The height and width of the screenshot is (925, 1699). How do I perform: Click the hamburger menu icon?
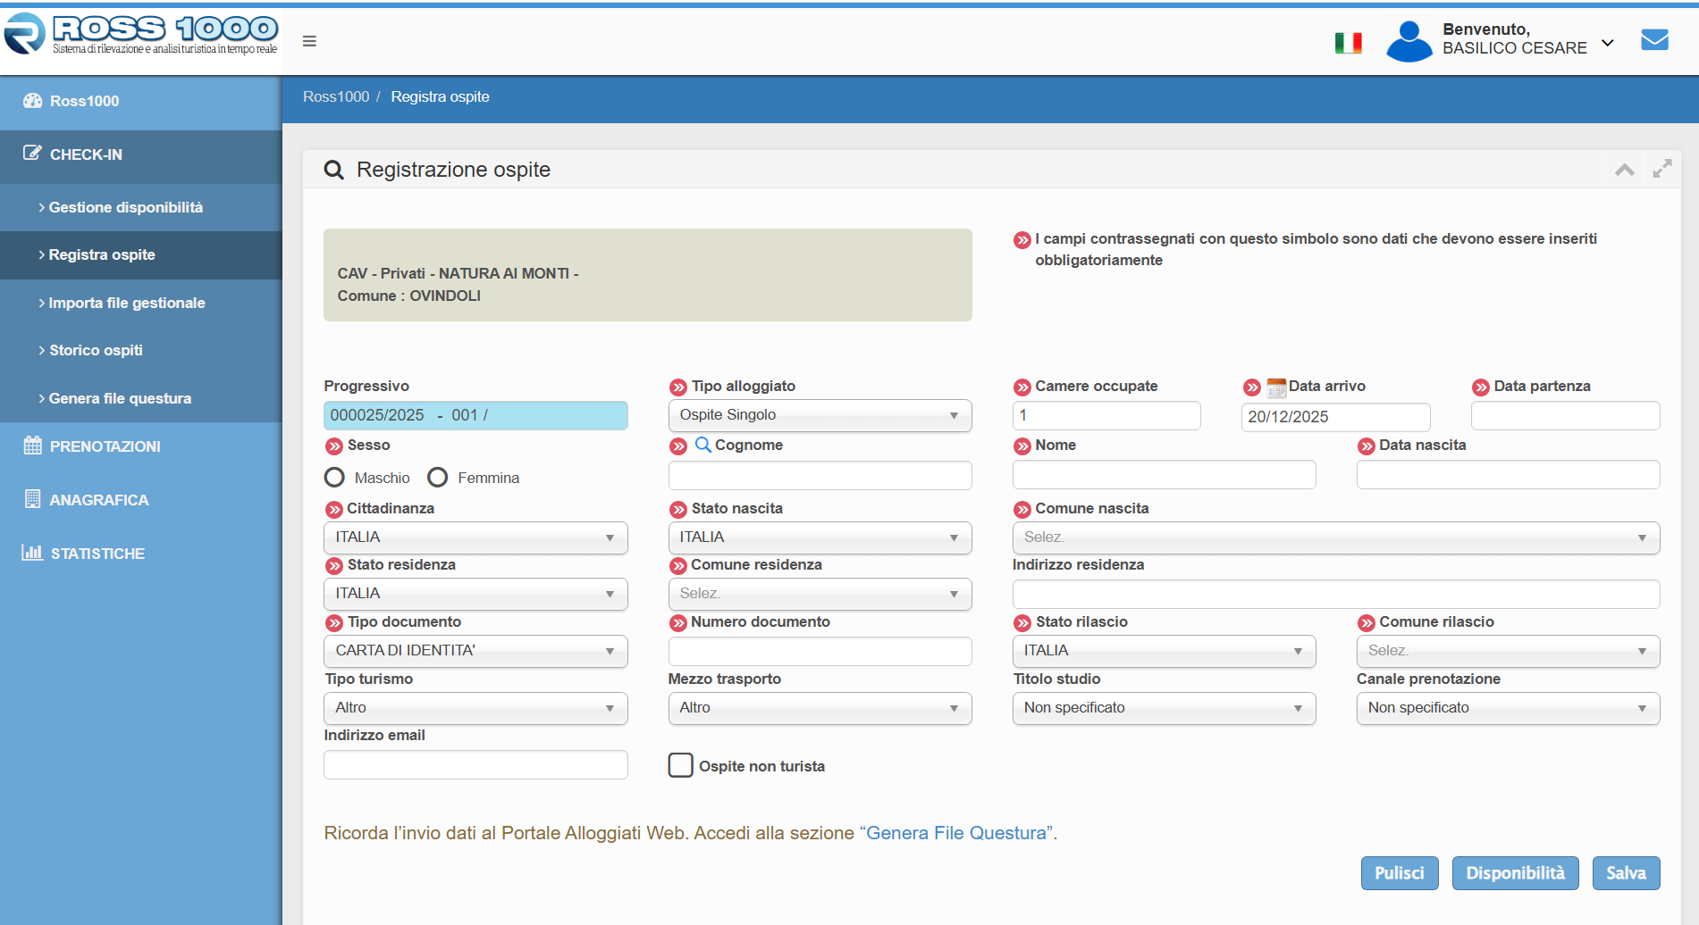tap(309, 41)
